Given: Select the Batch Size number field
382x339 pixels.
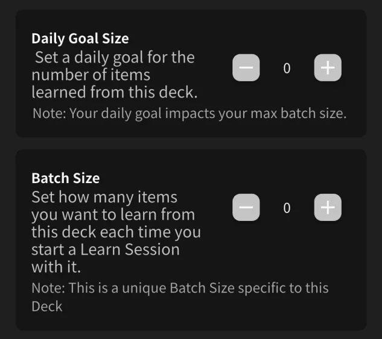Looking at the screenshot, I should click(287, 208).
